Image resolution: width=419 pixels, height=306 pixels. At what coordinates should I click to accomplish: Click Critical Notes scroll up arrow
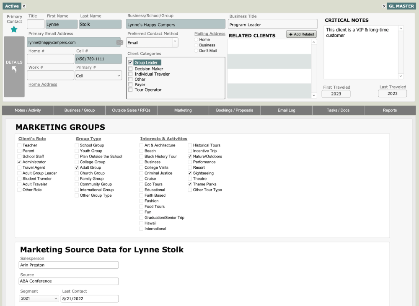click(401, 28)
